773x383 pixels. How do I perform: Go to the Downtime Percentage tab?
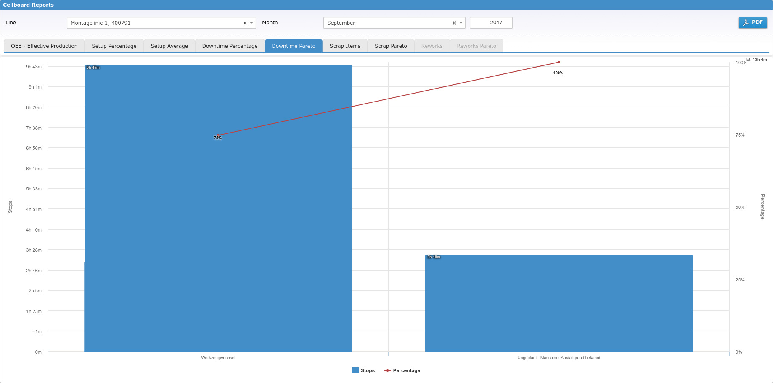[230, 46]
